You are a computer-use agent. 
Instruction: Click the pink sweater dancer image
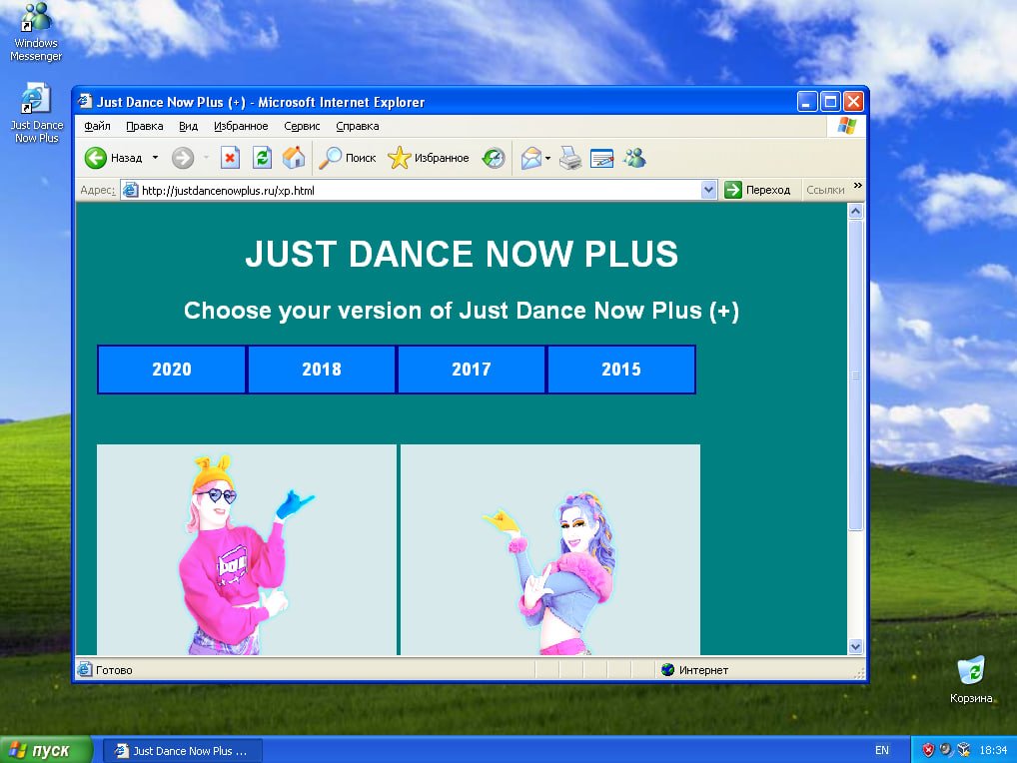pyautogui.click(x=247, y=549)
